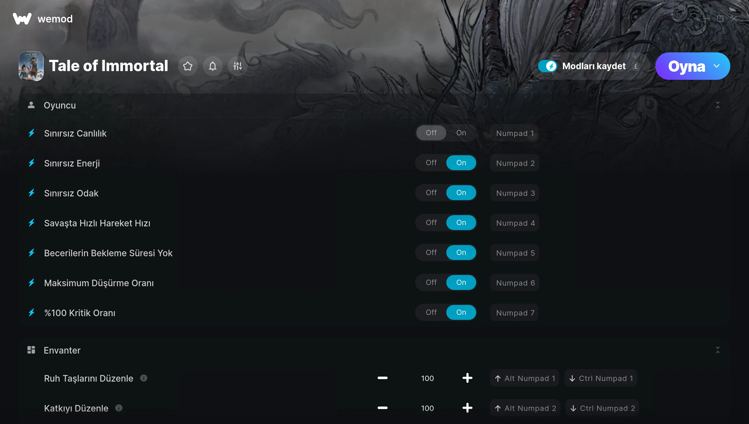
Task: Increase Ruh Taşlarını Düzenle value
Action: tap(467, 378)
